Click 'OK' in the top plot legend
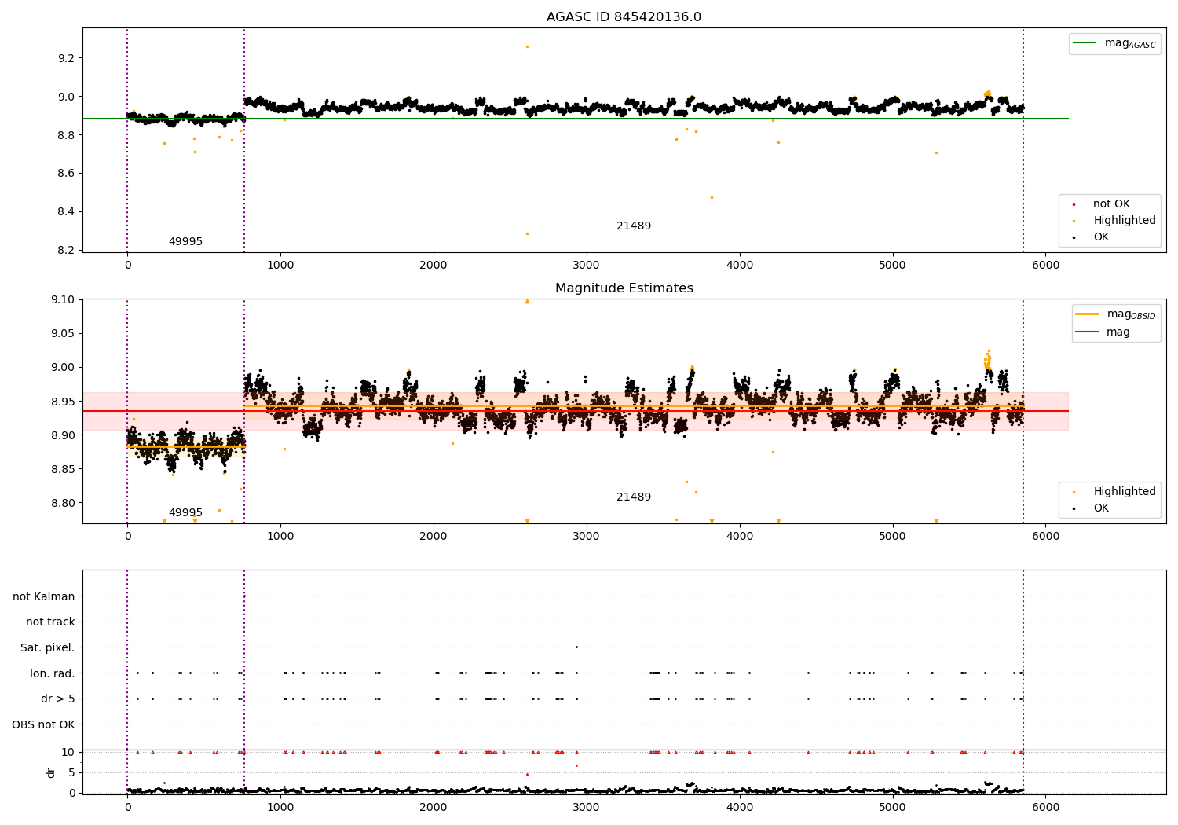Image resolution: width=1178 pixels, height=825 pixels. [1101, 237]
